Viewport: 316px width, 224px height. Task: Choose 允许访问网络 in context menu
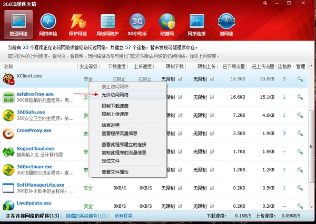pos(128,95)
